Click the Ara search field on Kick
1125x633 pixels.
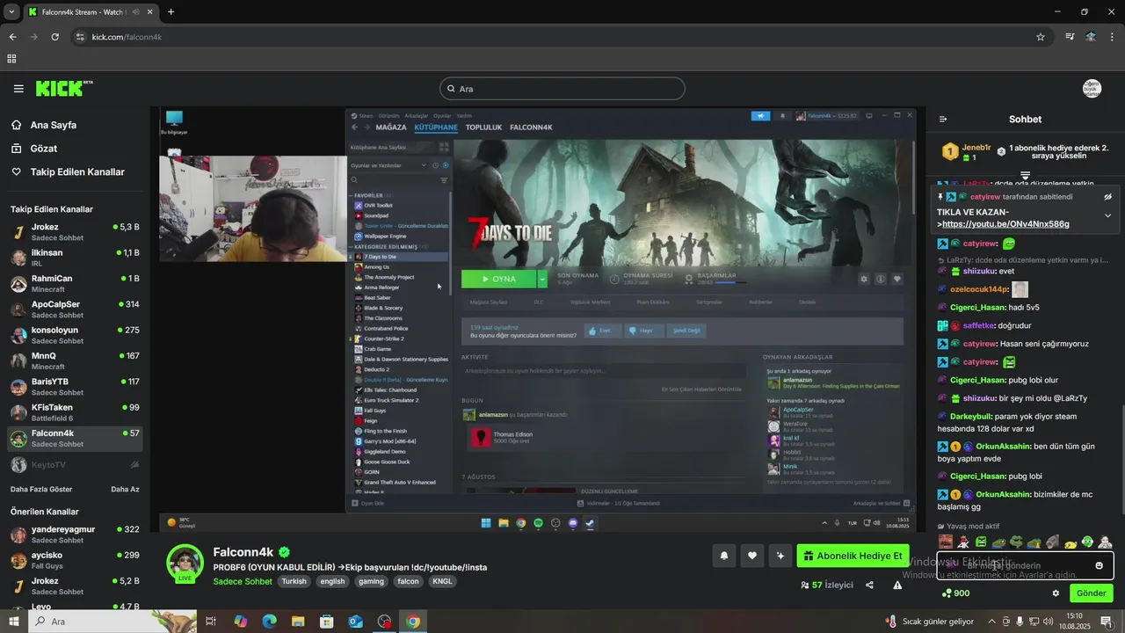pyautogui.click(x=562, y=89)
